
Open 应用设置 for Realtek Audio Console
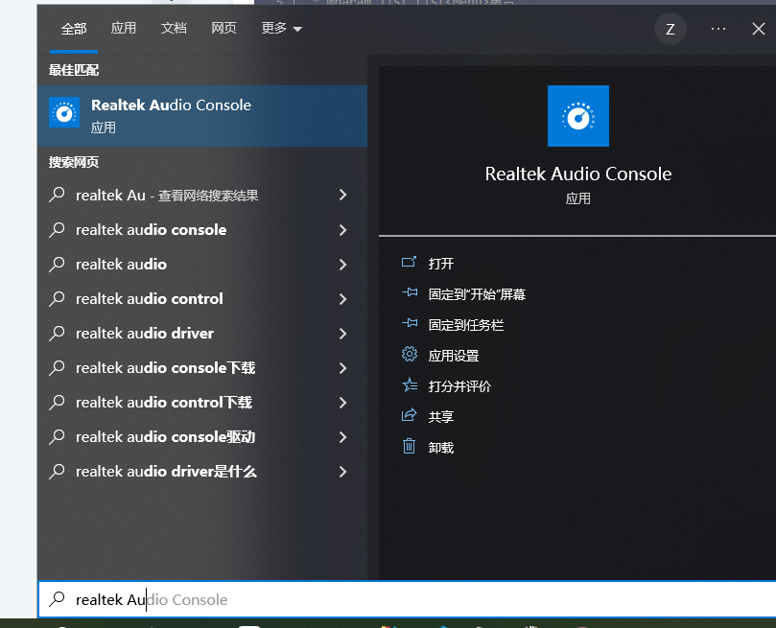pyautogui.click(x=454, y=356)
